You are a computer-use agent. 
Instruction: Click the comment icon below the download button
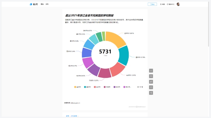point(151,76)
